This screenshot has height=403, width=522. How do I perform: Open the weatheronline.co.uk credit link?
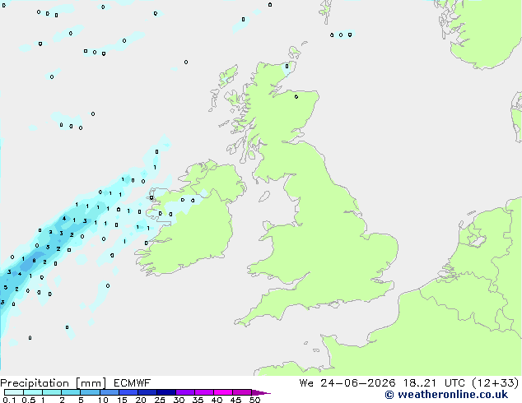click(x=446, y=395)
